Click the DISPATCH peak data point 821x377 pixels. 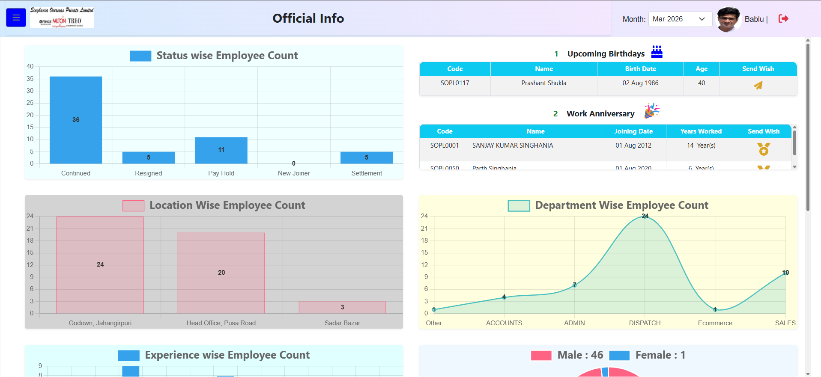645,217
